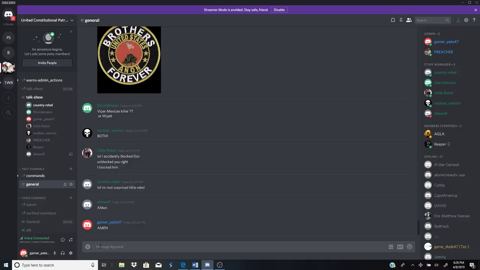Open the TWR server
480x270 pixels.
pos(8,82)
